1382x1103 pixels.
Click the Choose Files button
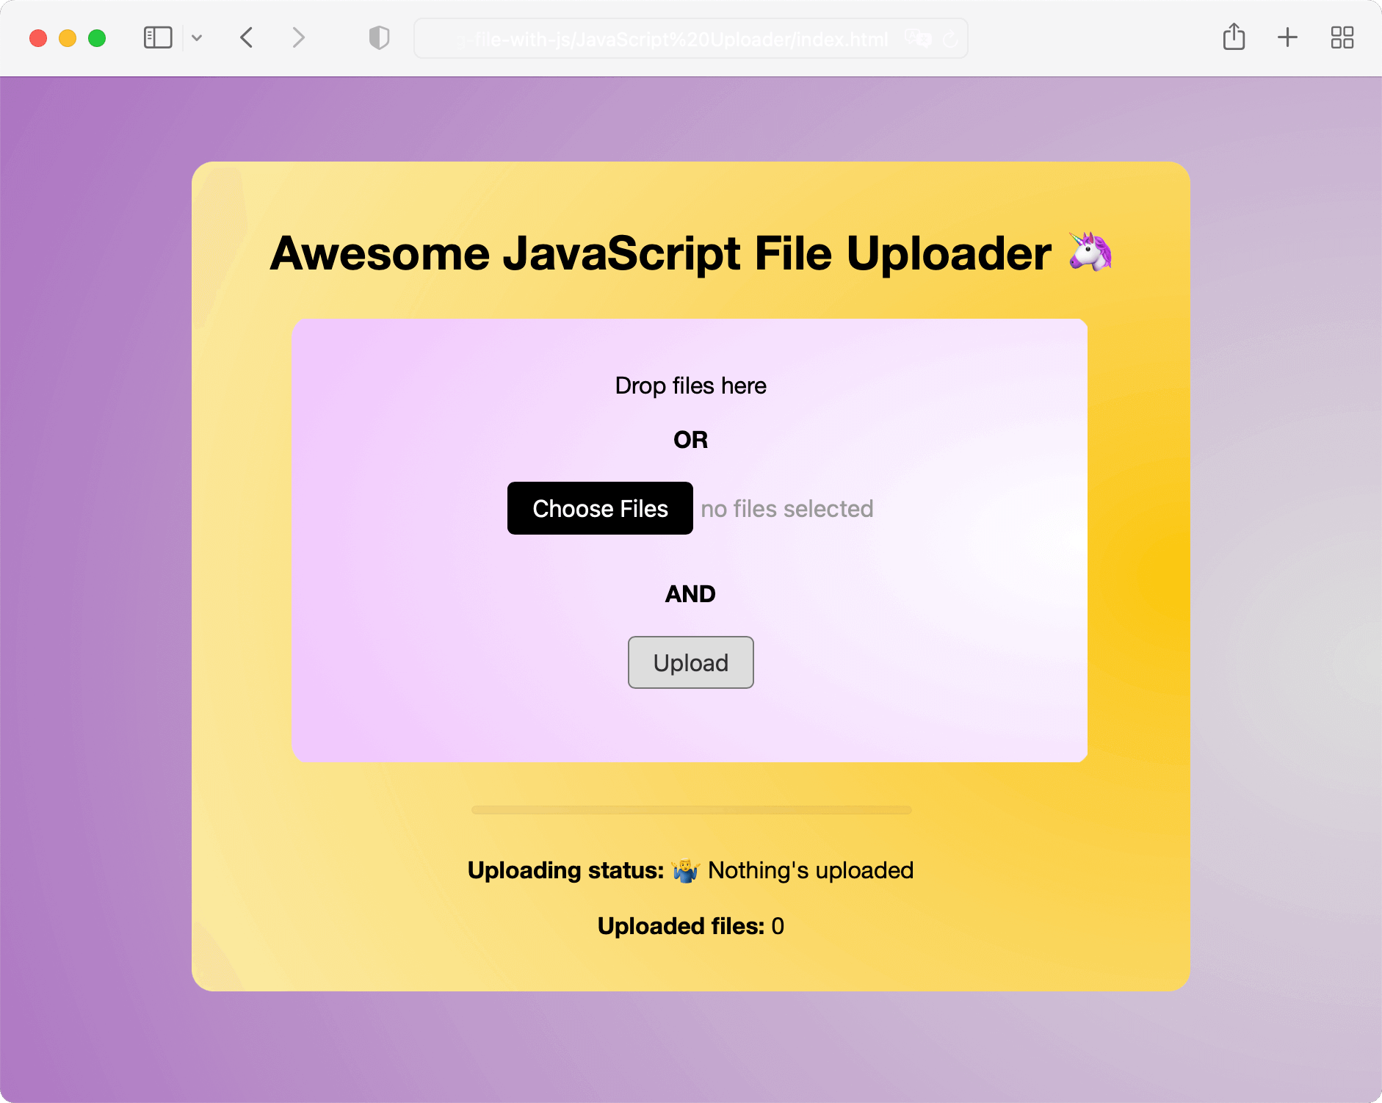[x=599, y=508]
